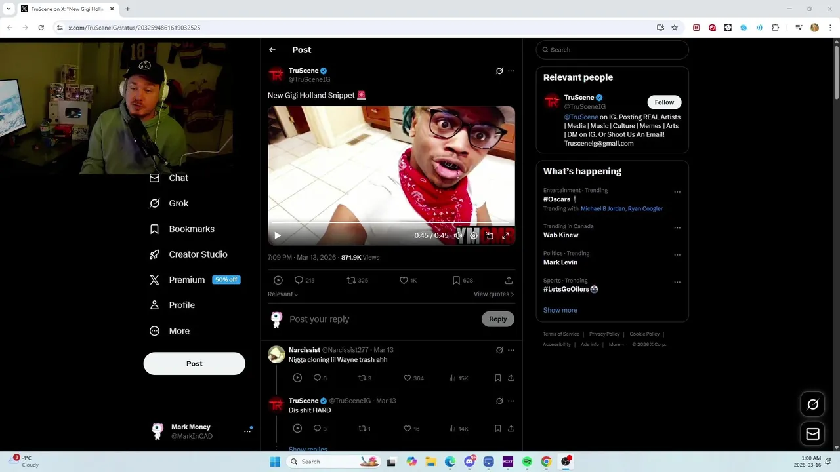This screenshot has width=840, height=472.
Task: Like TruScene's 'Dis shit HARD' reply
Action: pyautogui.click(x=411, y=429)
